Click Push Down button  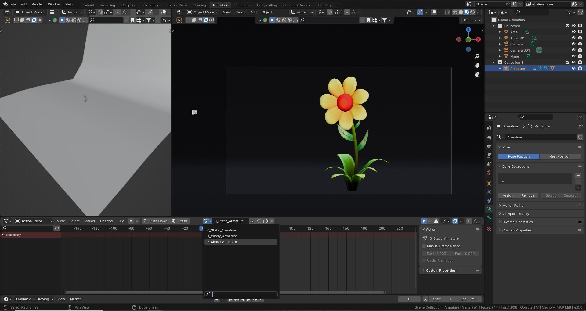pyautogui.click(x=155, y=221)
